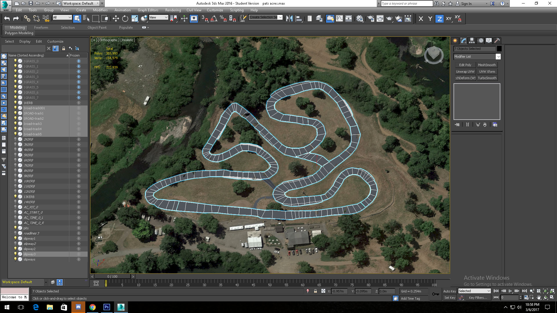The image size is (557, 313).
Task: Open the Hierarchy command panel tab
Action: click(472, 41)
